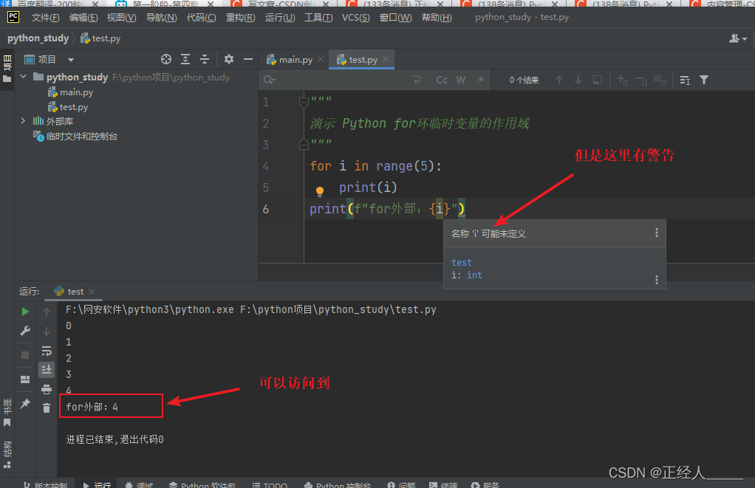This screenshot has height=488, width=755.
Task: Restore run panel layout icon
Action: (x=25, y=379)
